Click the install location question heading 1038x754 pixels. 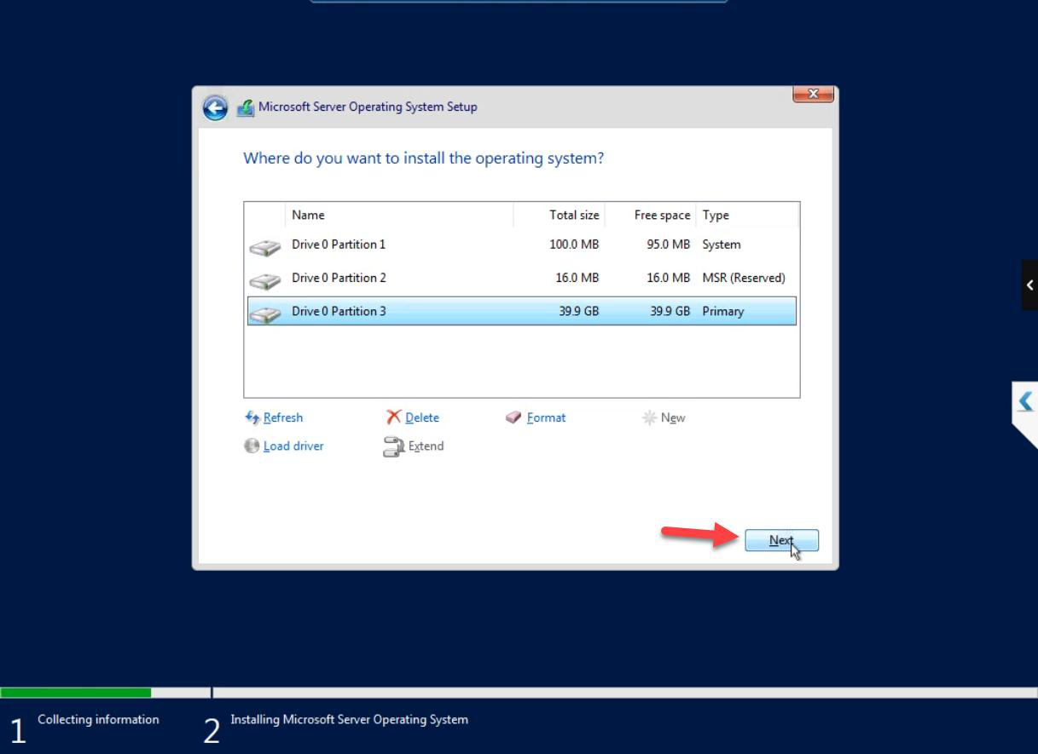[424, 158]
